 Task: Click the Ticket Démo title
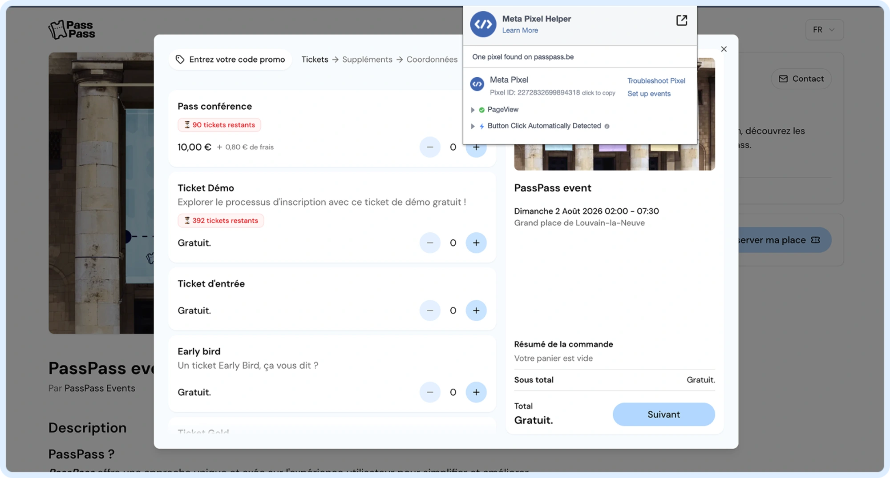[206, 188]
